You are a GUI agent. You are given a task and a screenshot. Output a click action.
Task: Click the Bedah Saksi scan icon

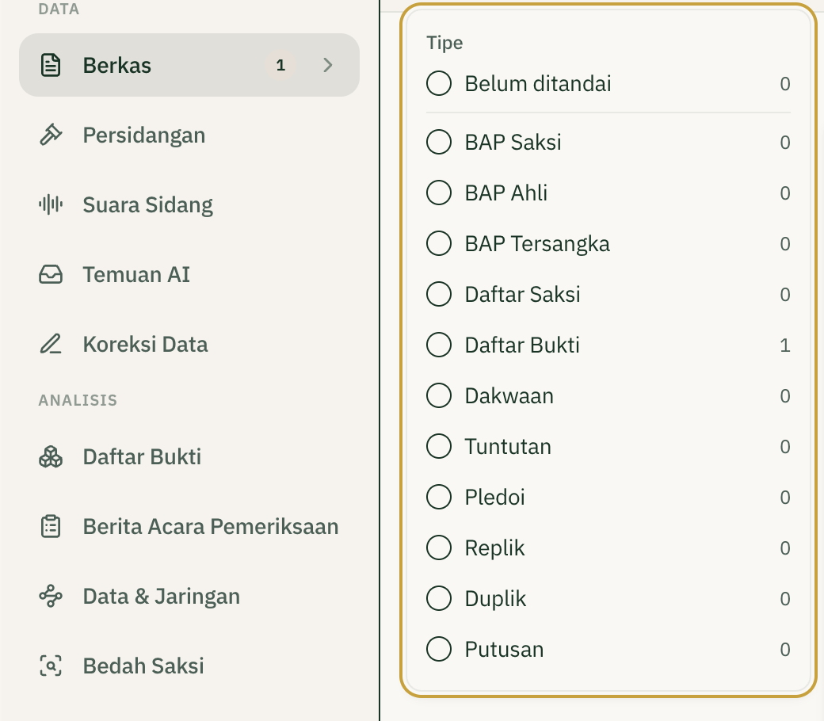pyautogui.click(x=51, y=666)
